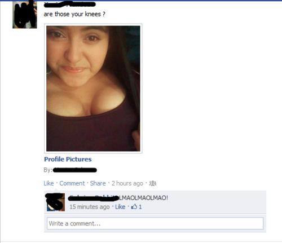
Task: Share the post using the Share link
Action: click(98, 183)
